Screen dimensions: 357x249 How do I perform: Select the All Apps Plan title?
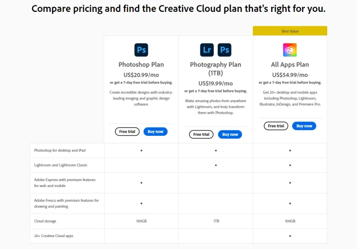(290, 64)
